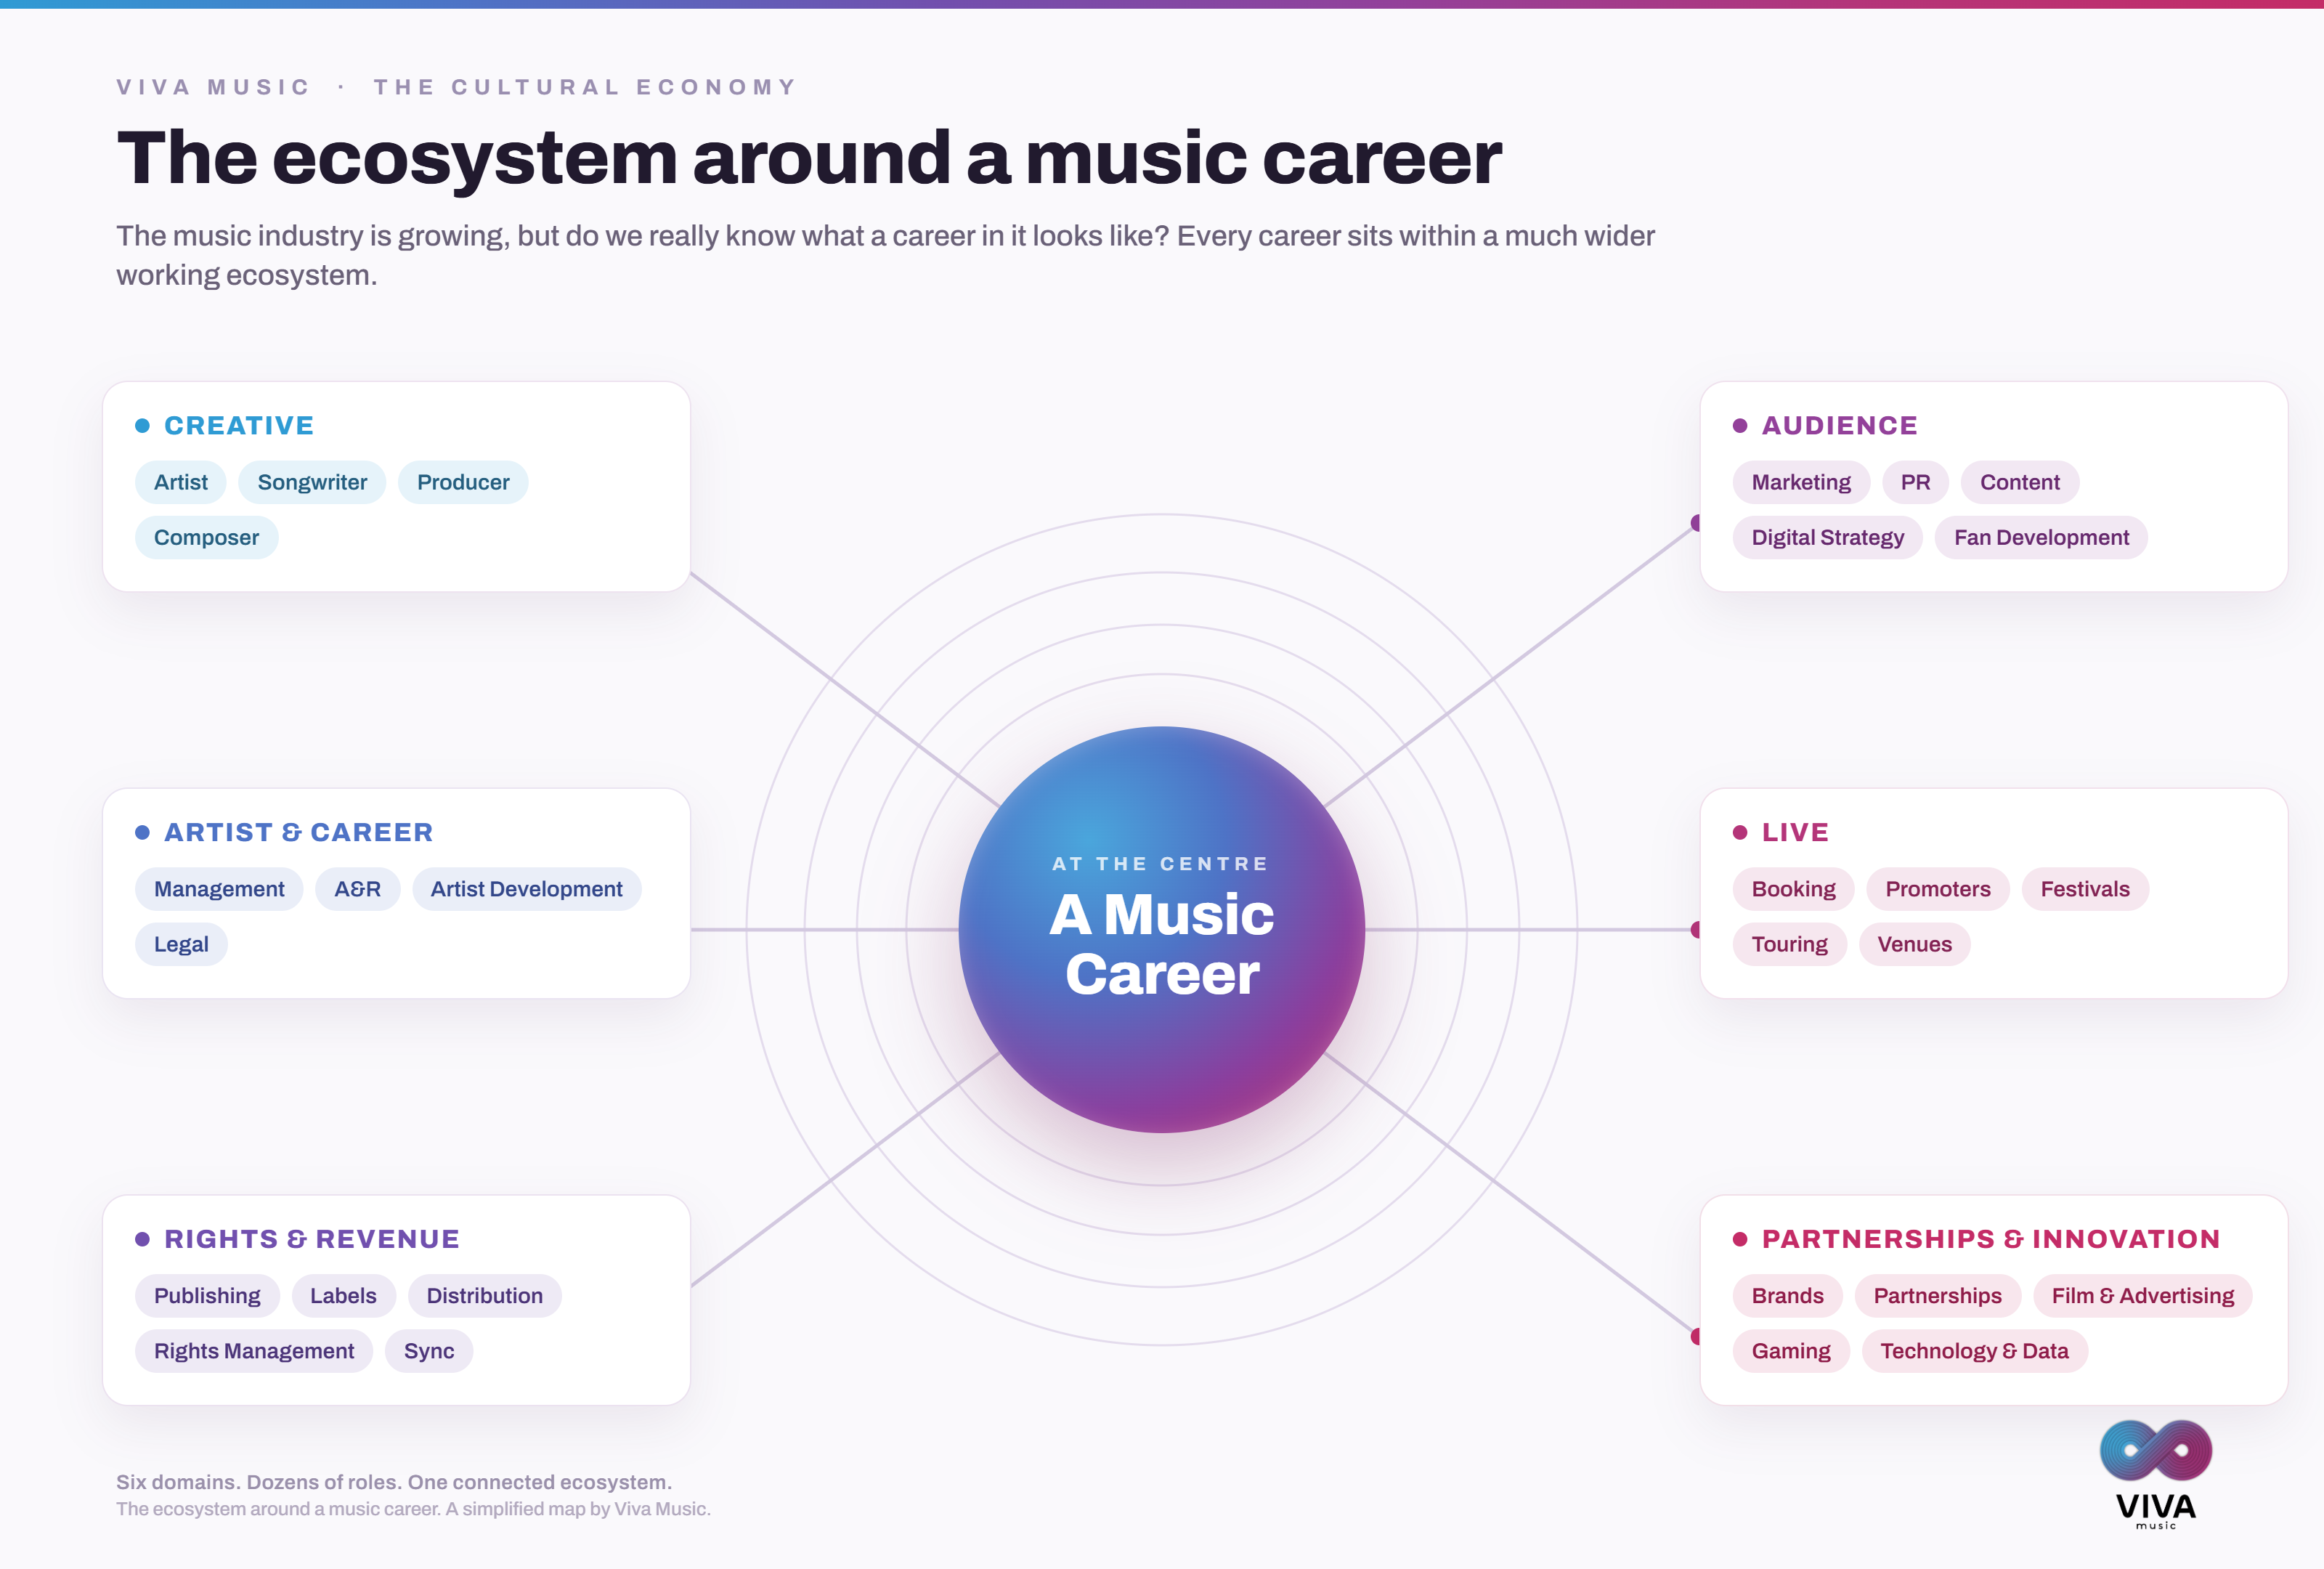Click the RIGHTS & REVENUE heading
This screenshot has width=2324, height=1569.
click(x=312, y=1239)
